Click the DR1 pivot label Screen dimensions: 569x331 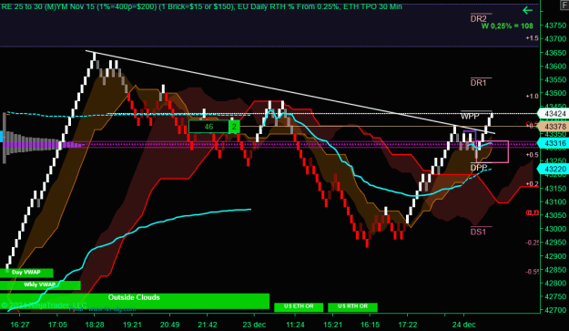pyautogui.click(x=478, y=83)
